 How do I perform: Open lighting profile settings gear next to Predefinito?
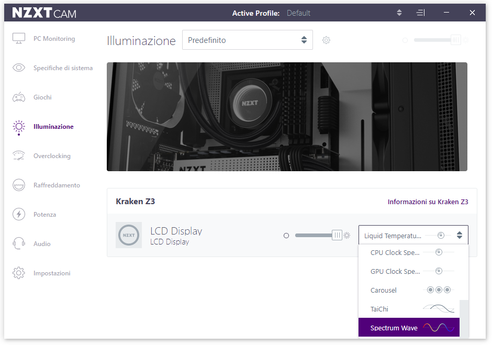pyautogui.click(x=326, y=40)
